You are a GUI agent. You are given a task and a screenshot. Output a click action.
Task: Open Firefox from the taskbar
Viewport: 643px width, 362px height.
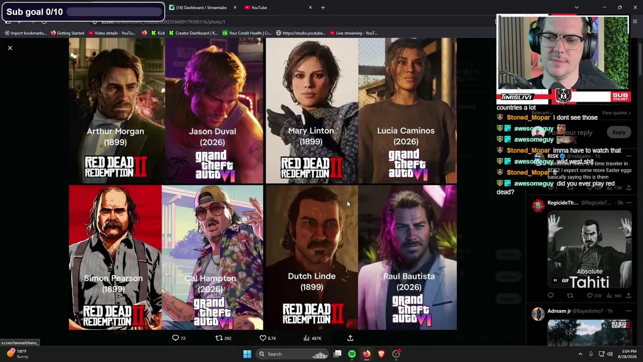click(367, 354)
